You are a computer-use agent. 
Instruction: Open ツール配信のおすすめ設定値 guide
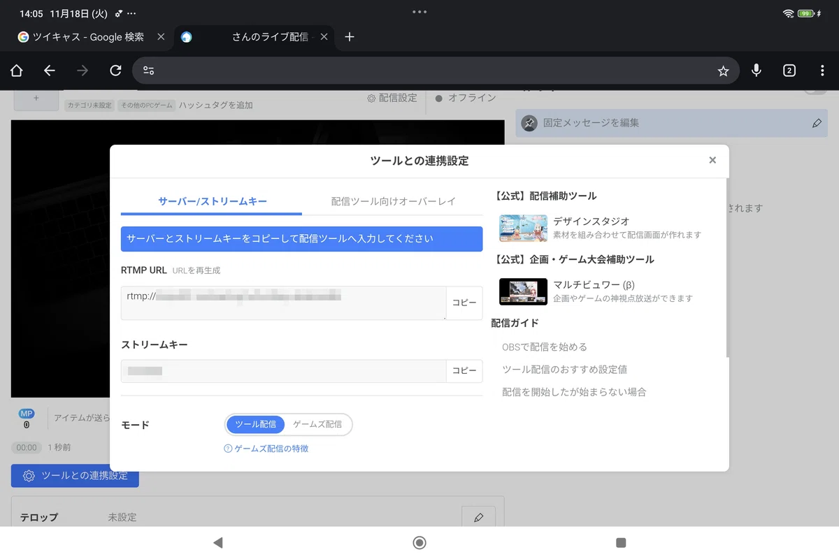click(x=565, y=369)
